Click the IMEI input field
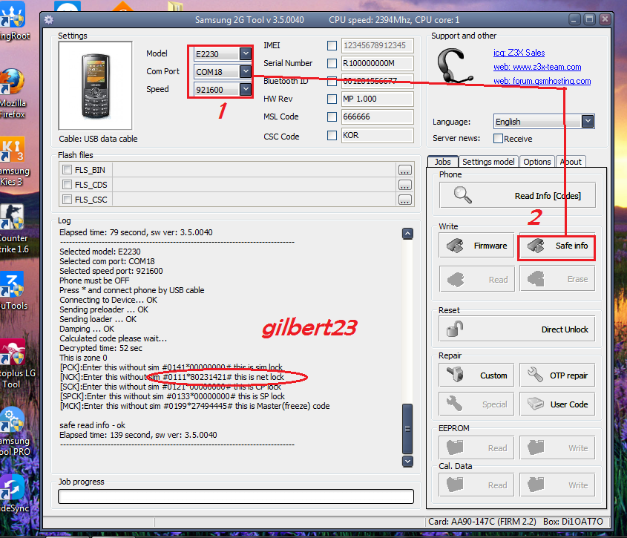This screenshot has height=538, width=627. (x=377, y=45)
